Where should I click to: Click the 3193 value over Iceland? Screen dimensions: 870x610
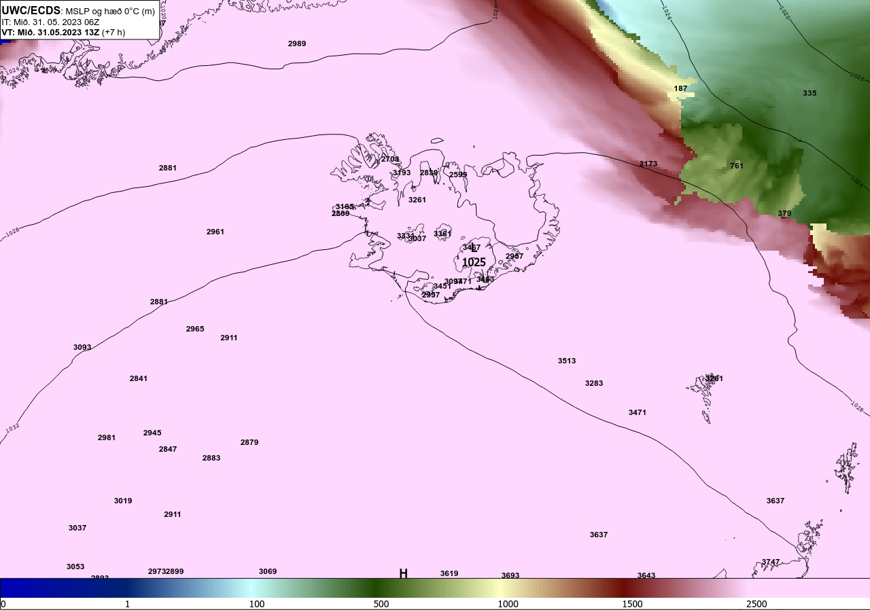pyautogui.click(x=402, y=173)
